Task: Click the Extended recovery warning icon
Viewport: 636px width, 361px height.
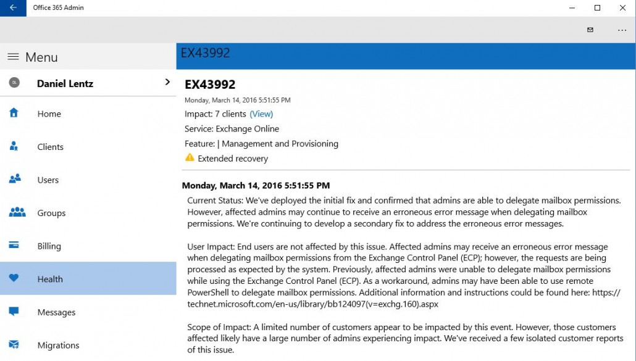Action: (x=190, y=158)
